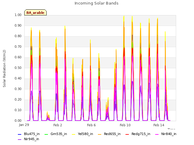Click the 0.50 y-axis tick label
The image size is (194, 145).
coord(18,68)
